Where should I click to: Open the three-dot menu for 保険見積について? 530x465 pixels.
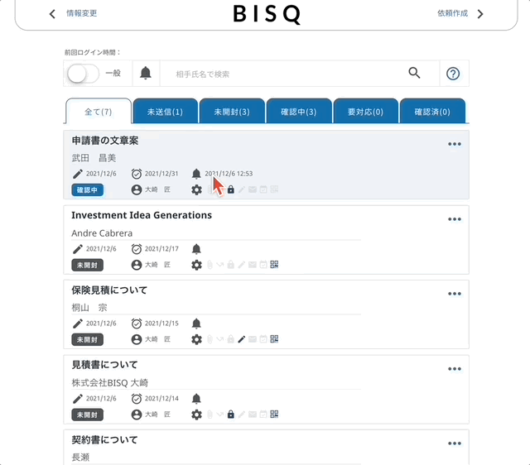pyautogui.click(x=454, y=294)
